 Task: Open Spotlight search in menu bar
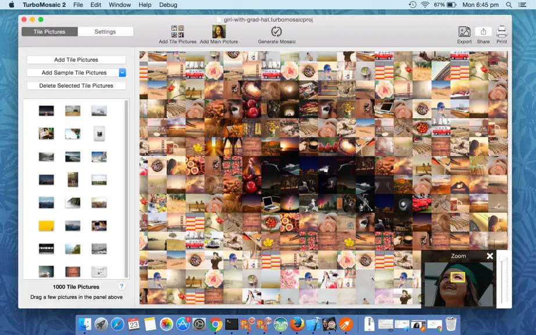(509, 5)
